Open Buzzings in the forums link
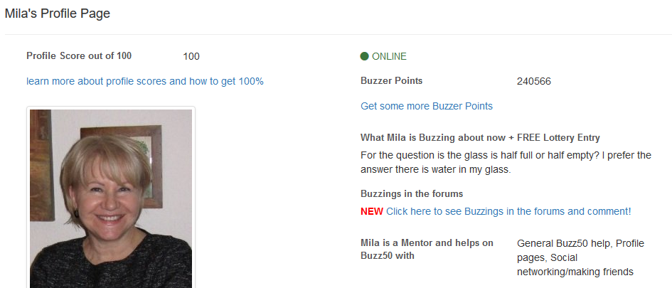Image resolution: width=672 pixels, height=288 pixels. pyautogui.click(x=508, y=211)
